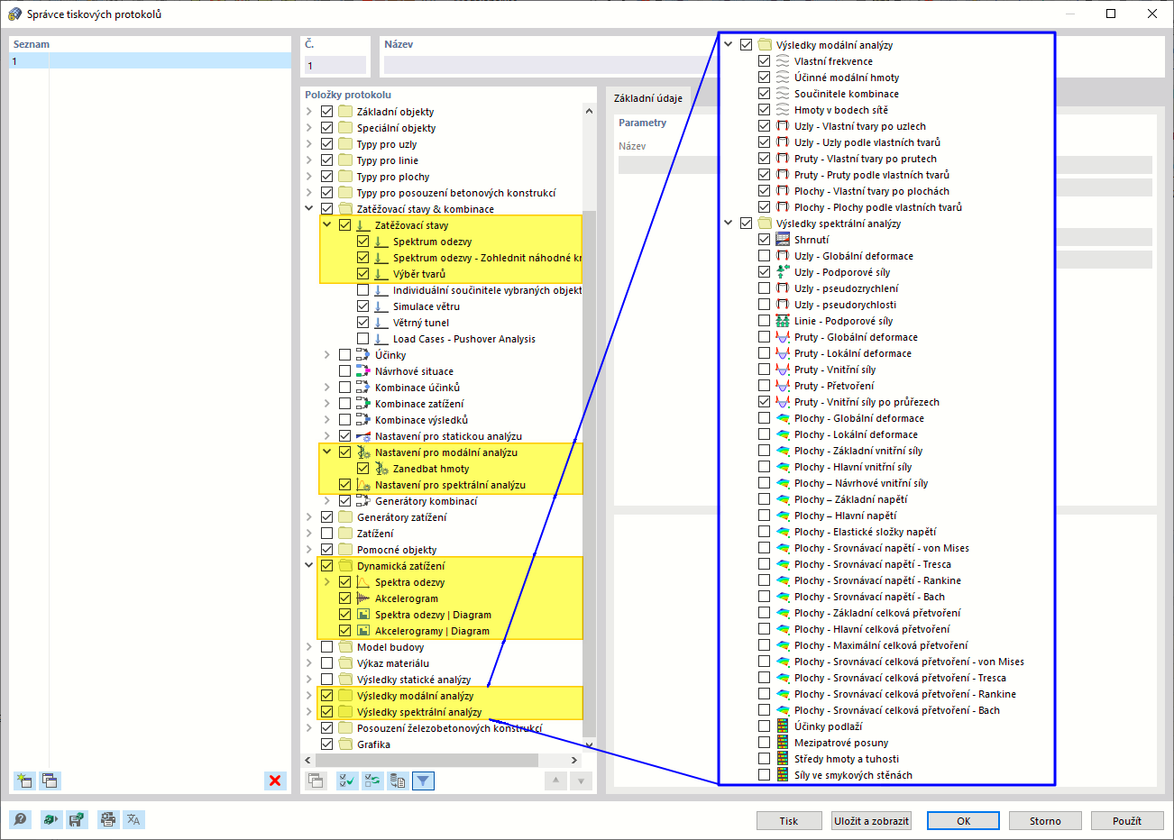Click the Uložit a zobrazit button

[x=872, y=821]
